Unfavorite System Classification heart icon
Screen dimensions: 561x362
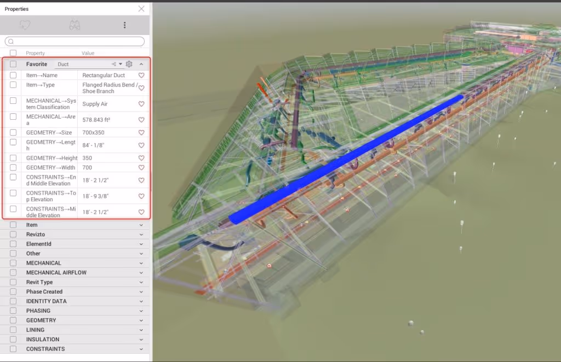[141, 104]
